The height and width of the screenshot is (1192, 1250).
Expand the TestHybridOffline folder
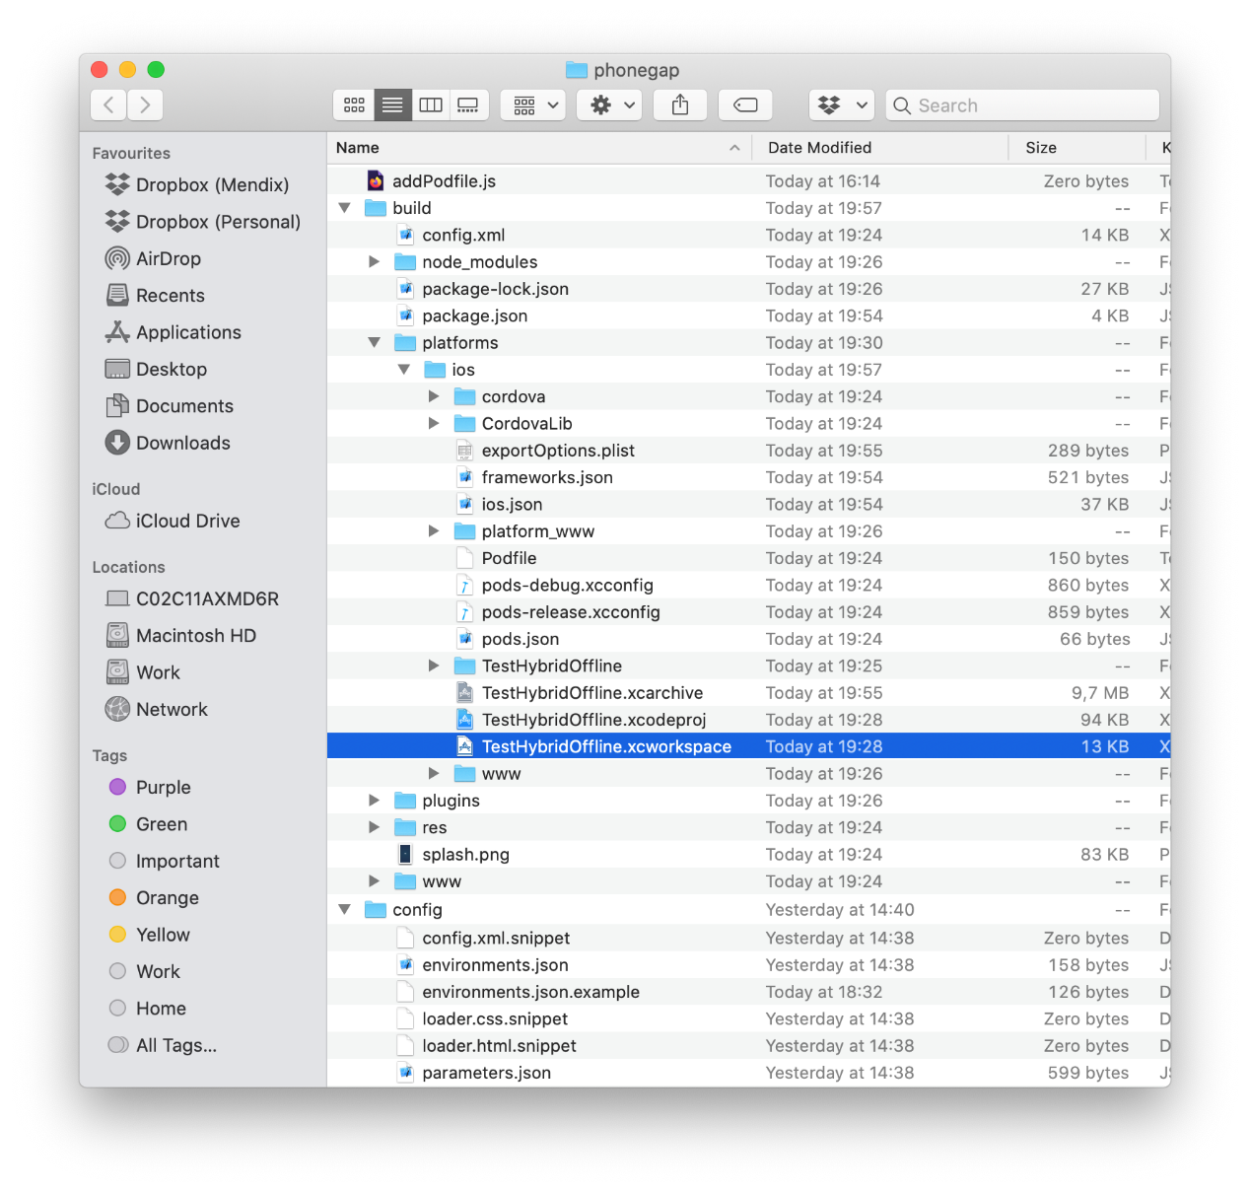[434, 666]
